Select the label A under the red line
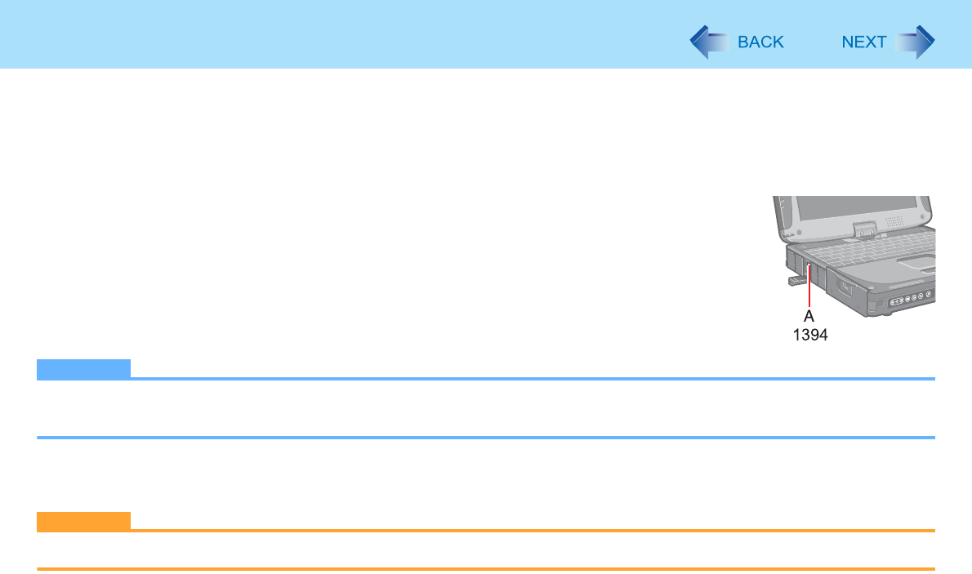The image size is (972, 574). (809, 316)
